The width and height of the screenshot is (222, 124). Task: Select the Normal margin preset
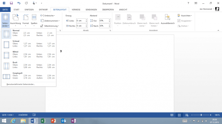tap(29, 34)
